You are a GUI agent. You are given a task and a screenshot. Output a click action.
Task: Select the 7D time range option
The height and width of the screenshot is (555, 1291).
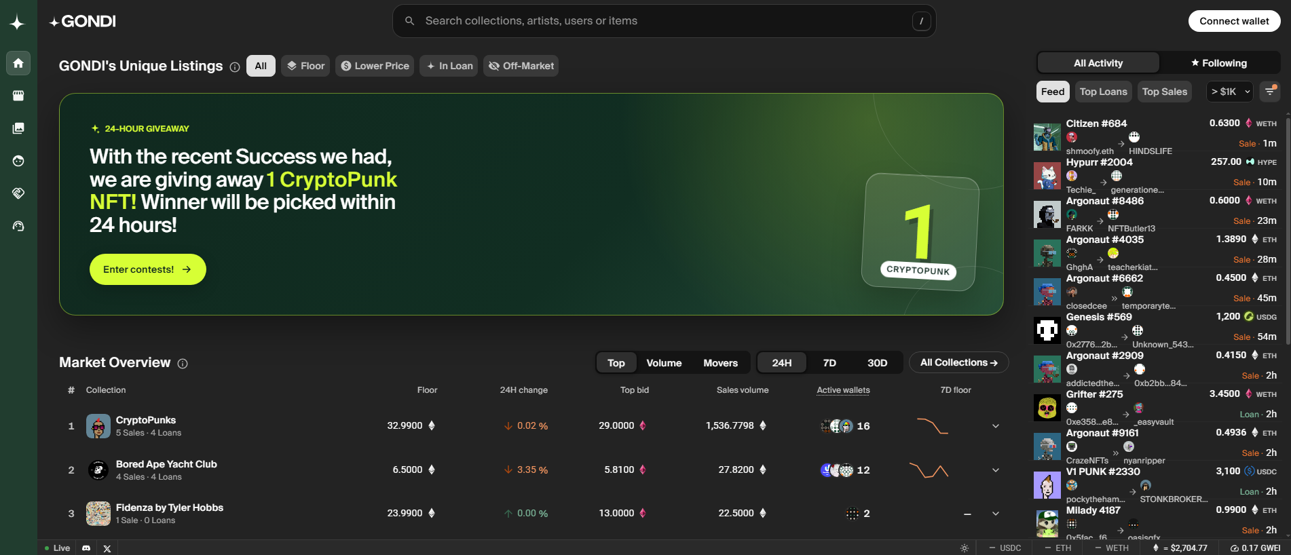(829, 363)
